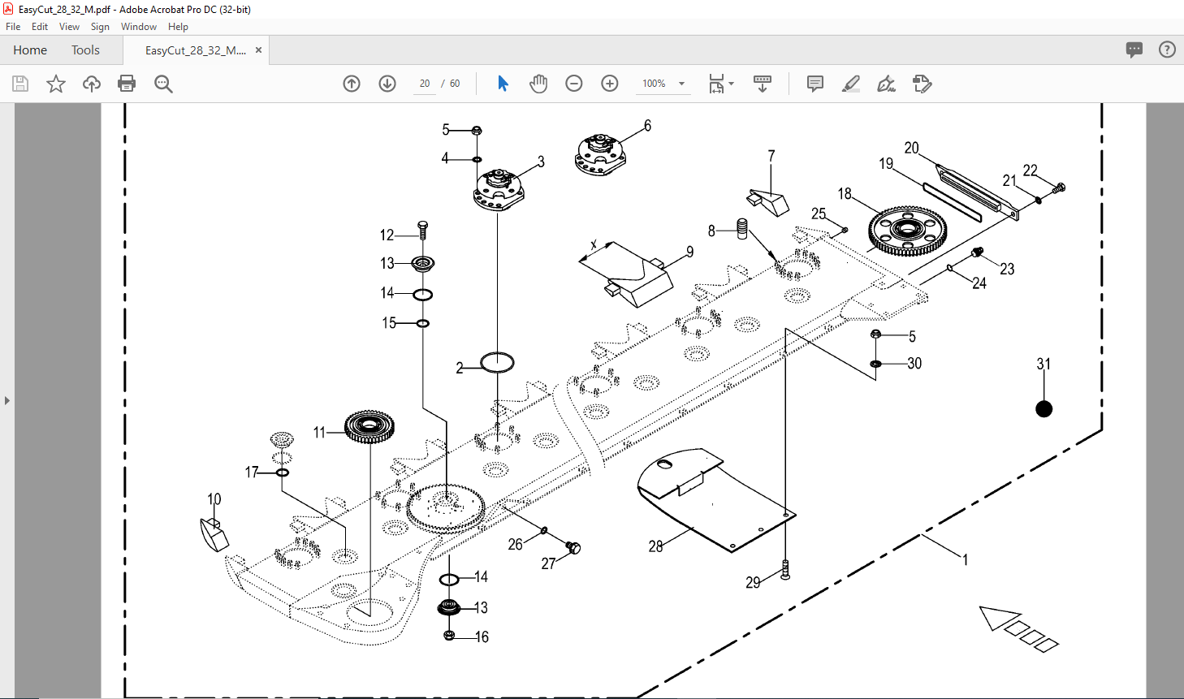The width and height of the screenshot is (1184, 699).
Task: Click part number 6 label in the diagram
Action: point(647,126)
